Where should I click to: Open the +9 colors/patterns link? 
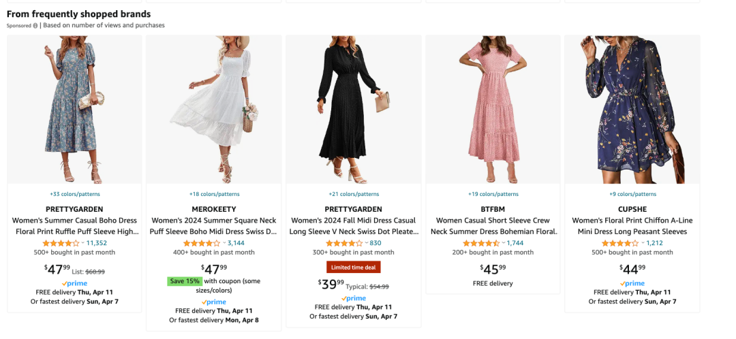click(632, 194)
